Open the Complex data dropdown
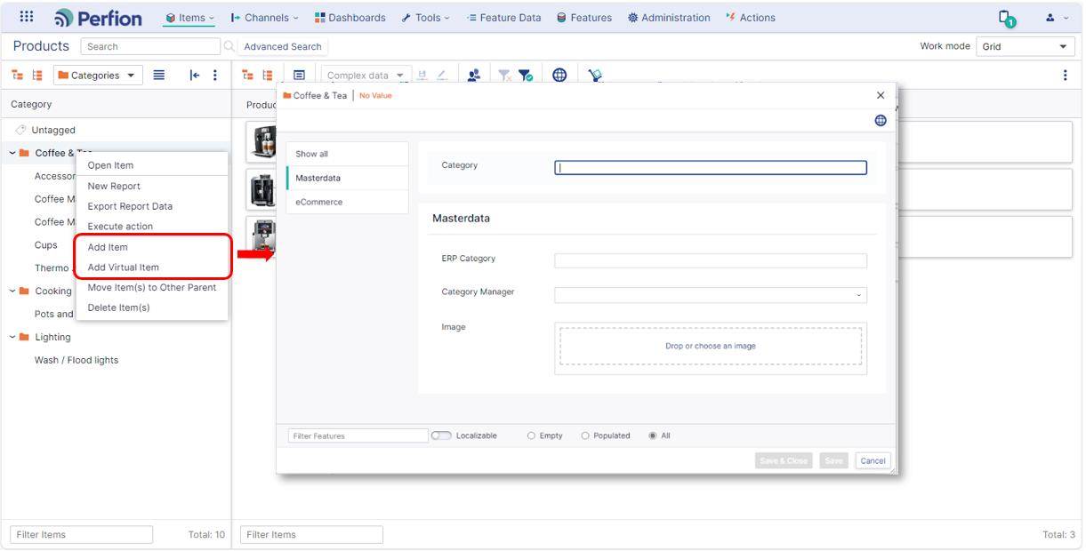 (x=366, y=76)
